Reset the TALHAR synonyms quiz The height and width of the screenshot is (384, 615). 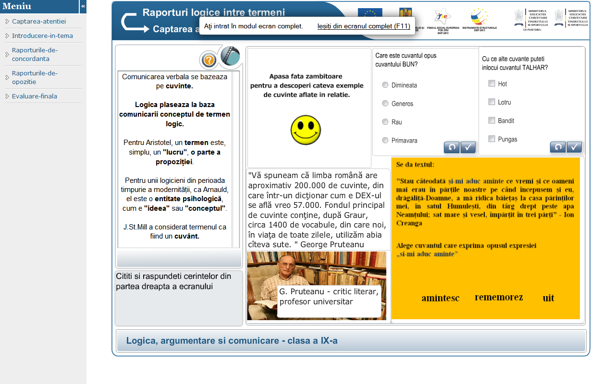(558, 147)
